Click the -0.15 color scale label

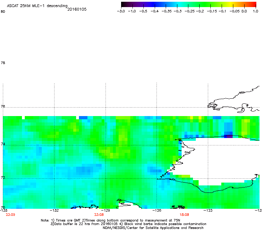[212, 11]
